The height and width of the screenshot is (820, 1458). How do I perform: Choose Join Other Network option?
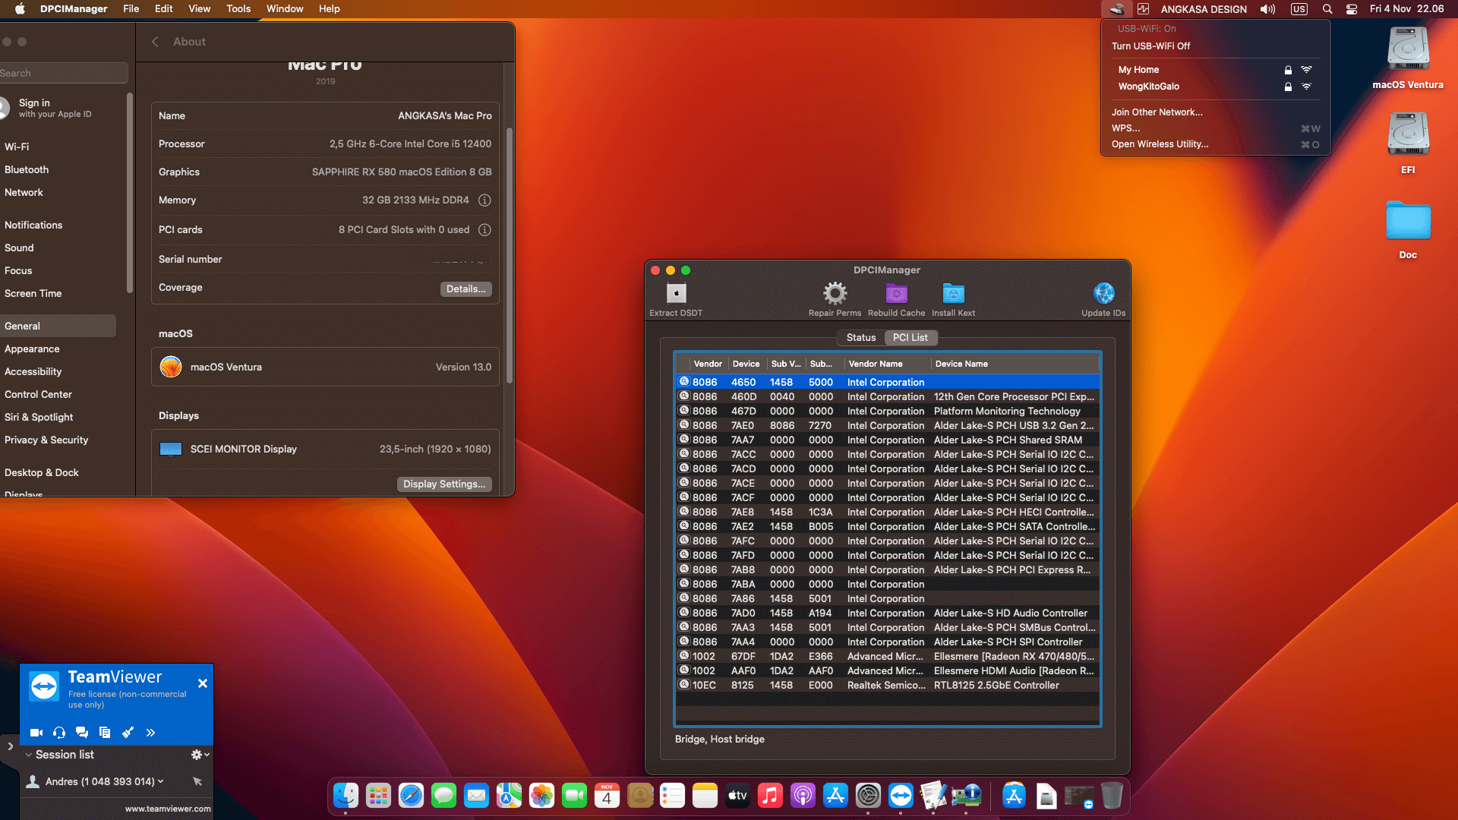pos(1157,112)
